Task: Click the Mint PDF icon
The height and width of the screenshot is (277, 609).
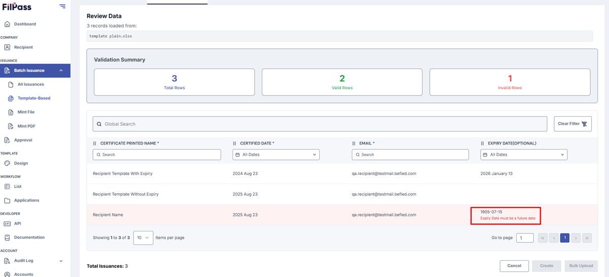Action: pos(11,126)
